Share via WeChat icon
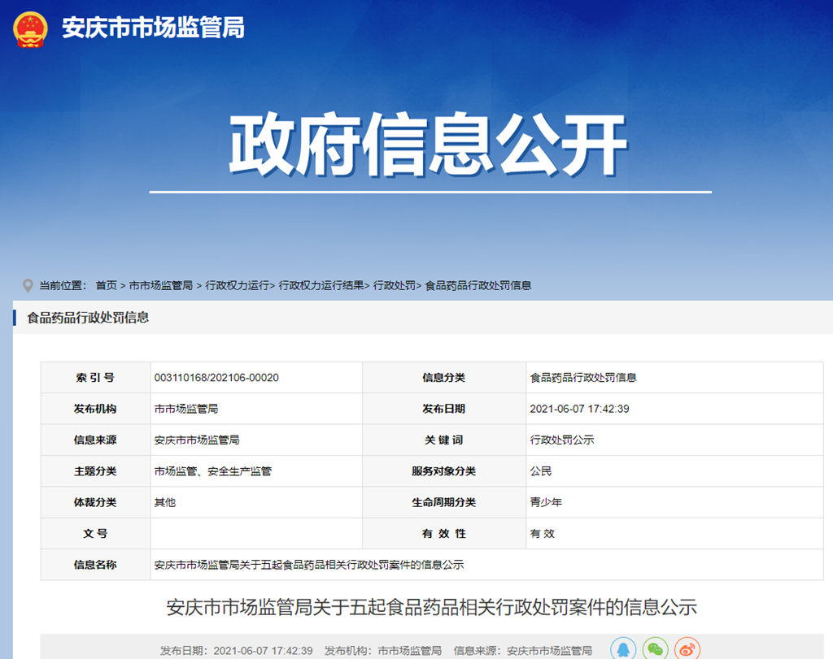Viewport: 833px width, 659px height. point(655,649)
